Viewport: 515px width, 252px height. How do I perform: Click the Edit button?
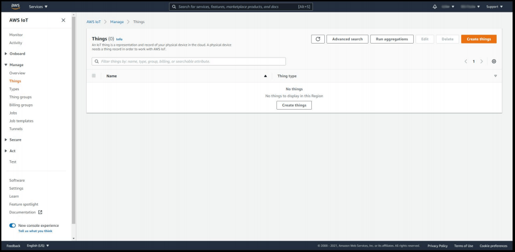pyautogui.click(x=424, y=39)
